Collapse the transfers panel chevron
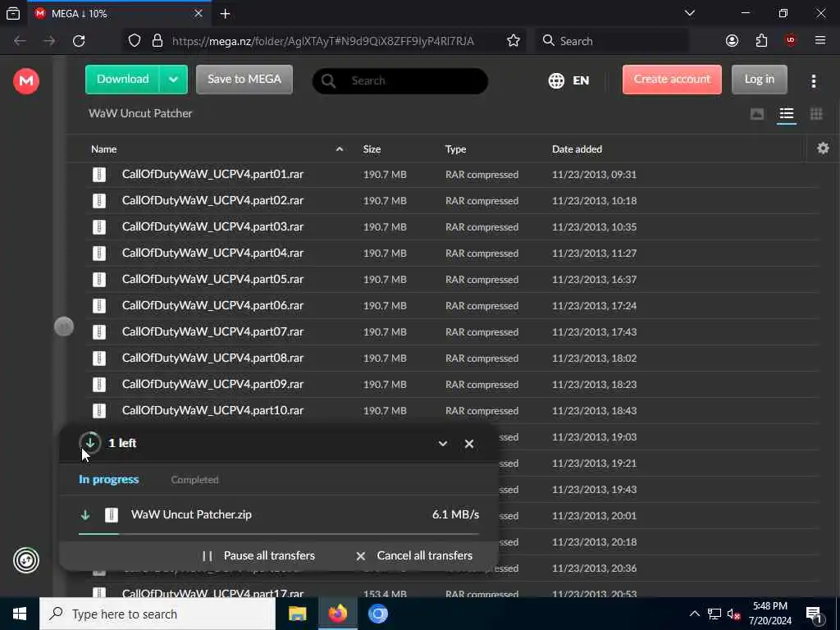 click(442, 444)
